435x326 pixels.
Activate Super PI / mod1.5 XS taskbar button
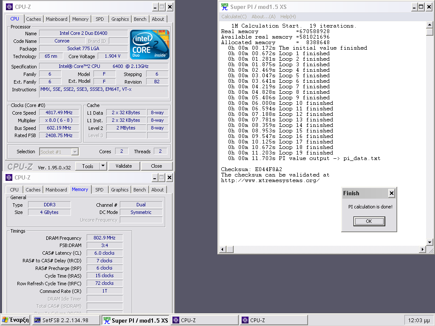(136, 320)
